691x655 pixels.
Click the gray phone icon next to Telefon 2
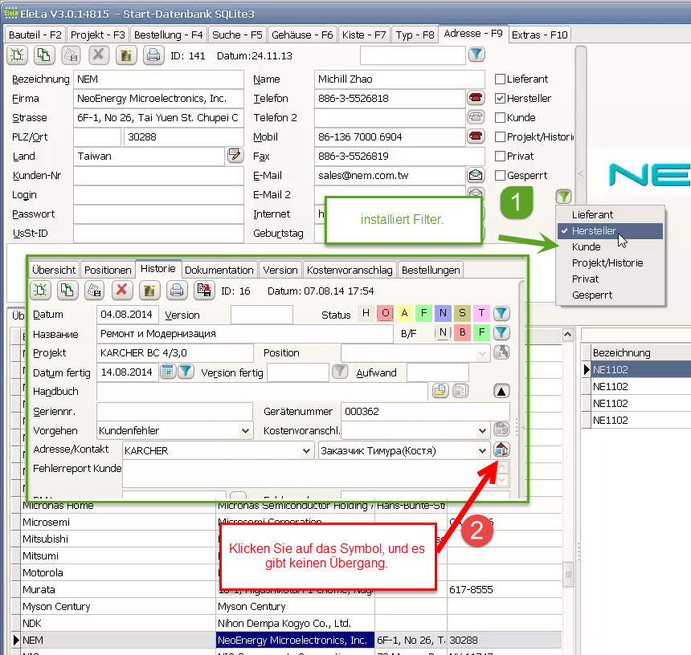click(x=476, y=117)
